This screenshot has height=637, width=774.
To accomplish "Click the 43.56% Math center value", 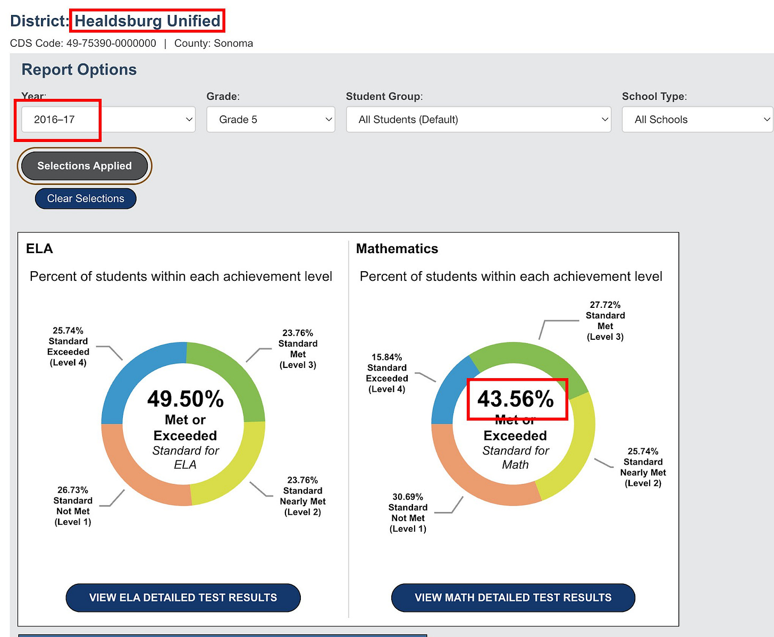I will tap(515, 399).
